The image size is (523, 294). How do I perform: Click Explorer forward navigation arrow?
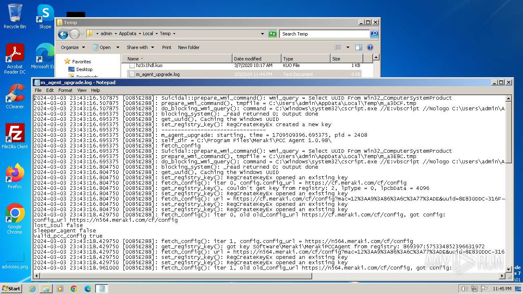coord(74,34)
